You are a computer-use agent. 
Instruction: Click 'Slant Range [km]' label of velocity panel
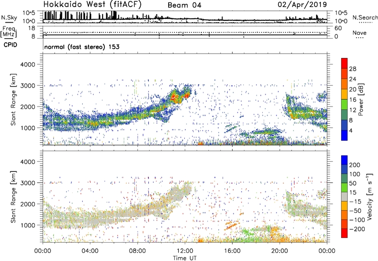click(13, 196)
